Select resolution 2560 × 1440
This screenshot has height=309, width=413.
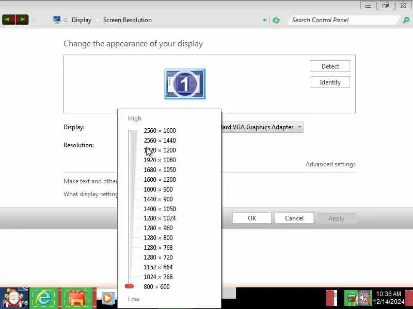[x=160, y=140]
